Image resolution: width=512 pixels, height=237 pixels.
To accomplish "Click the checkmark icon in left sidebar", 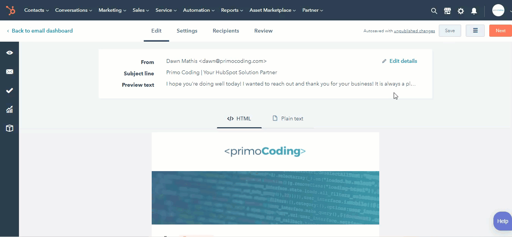I will [x=9, y=90].
